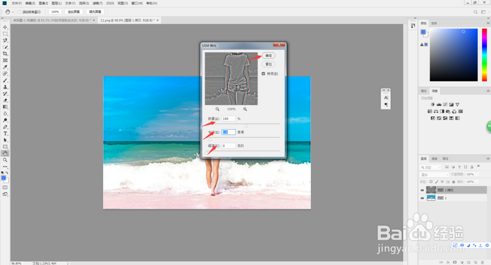Click the amount 数量 slider handle
This screenshot has width=491, height=265.
point(246,126)
